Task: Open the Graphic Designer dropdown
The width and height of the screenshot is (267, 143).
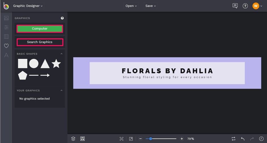Action: tap(28, 6)
